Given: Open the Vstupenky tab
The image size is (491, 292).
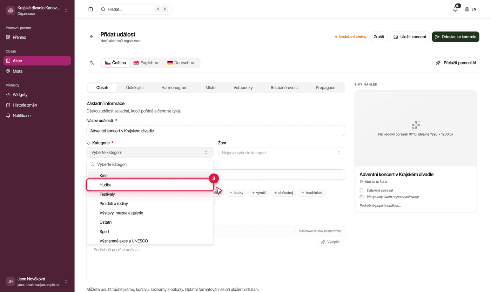Looking at the screenshot, I should 243,88.
